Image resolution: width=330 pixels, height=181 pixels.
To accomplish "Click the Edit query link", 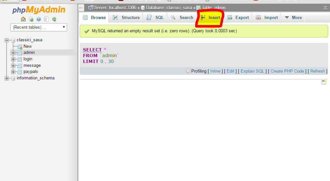I will (x=230, y=71).
